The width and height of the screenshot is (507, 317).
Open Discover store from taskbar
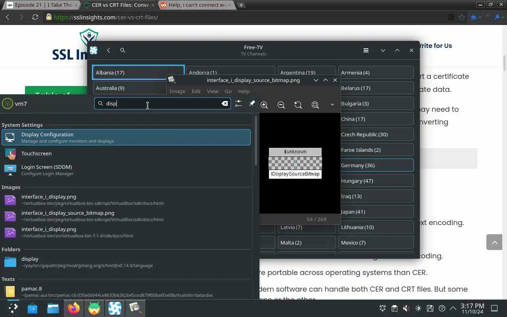[x=32, y=308]
